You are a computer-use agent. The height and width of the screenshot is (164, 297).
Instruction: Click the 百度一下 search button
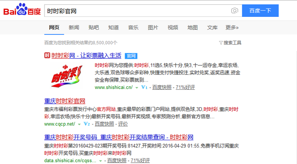tap(260, 11)
